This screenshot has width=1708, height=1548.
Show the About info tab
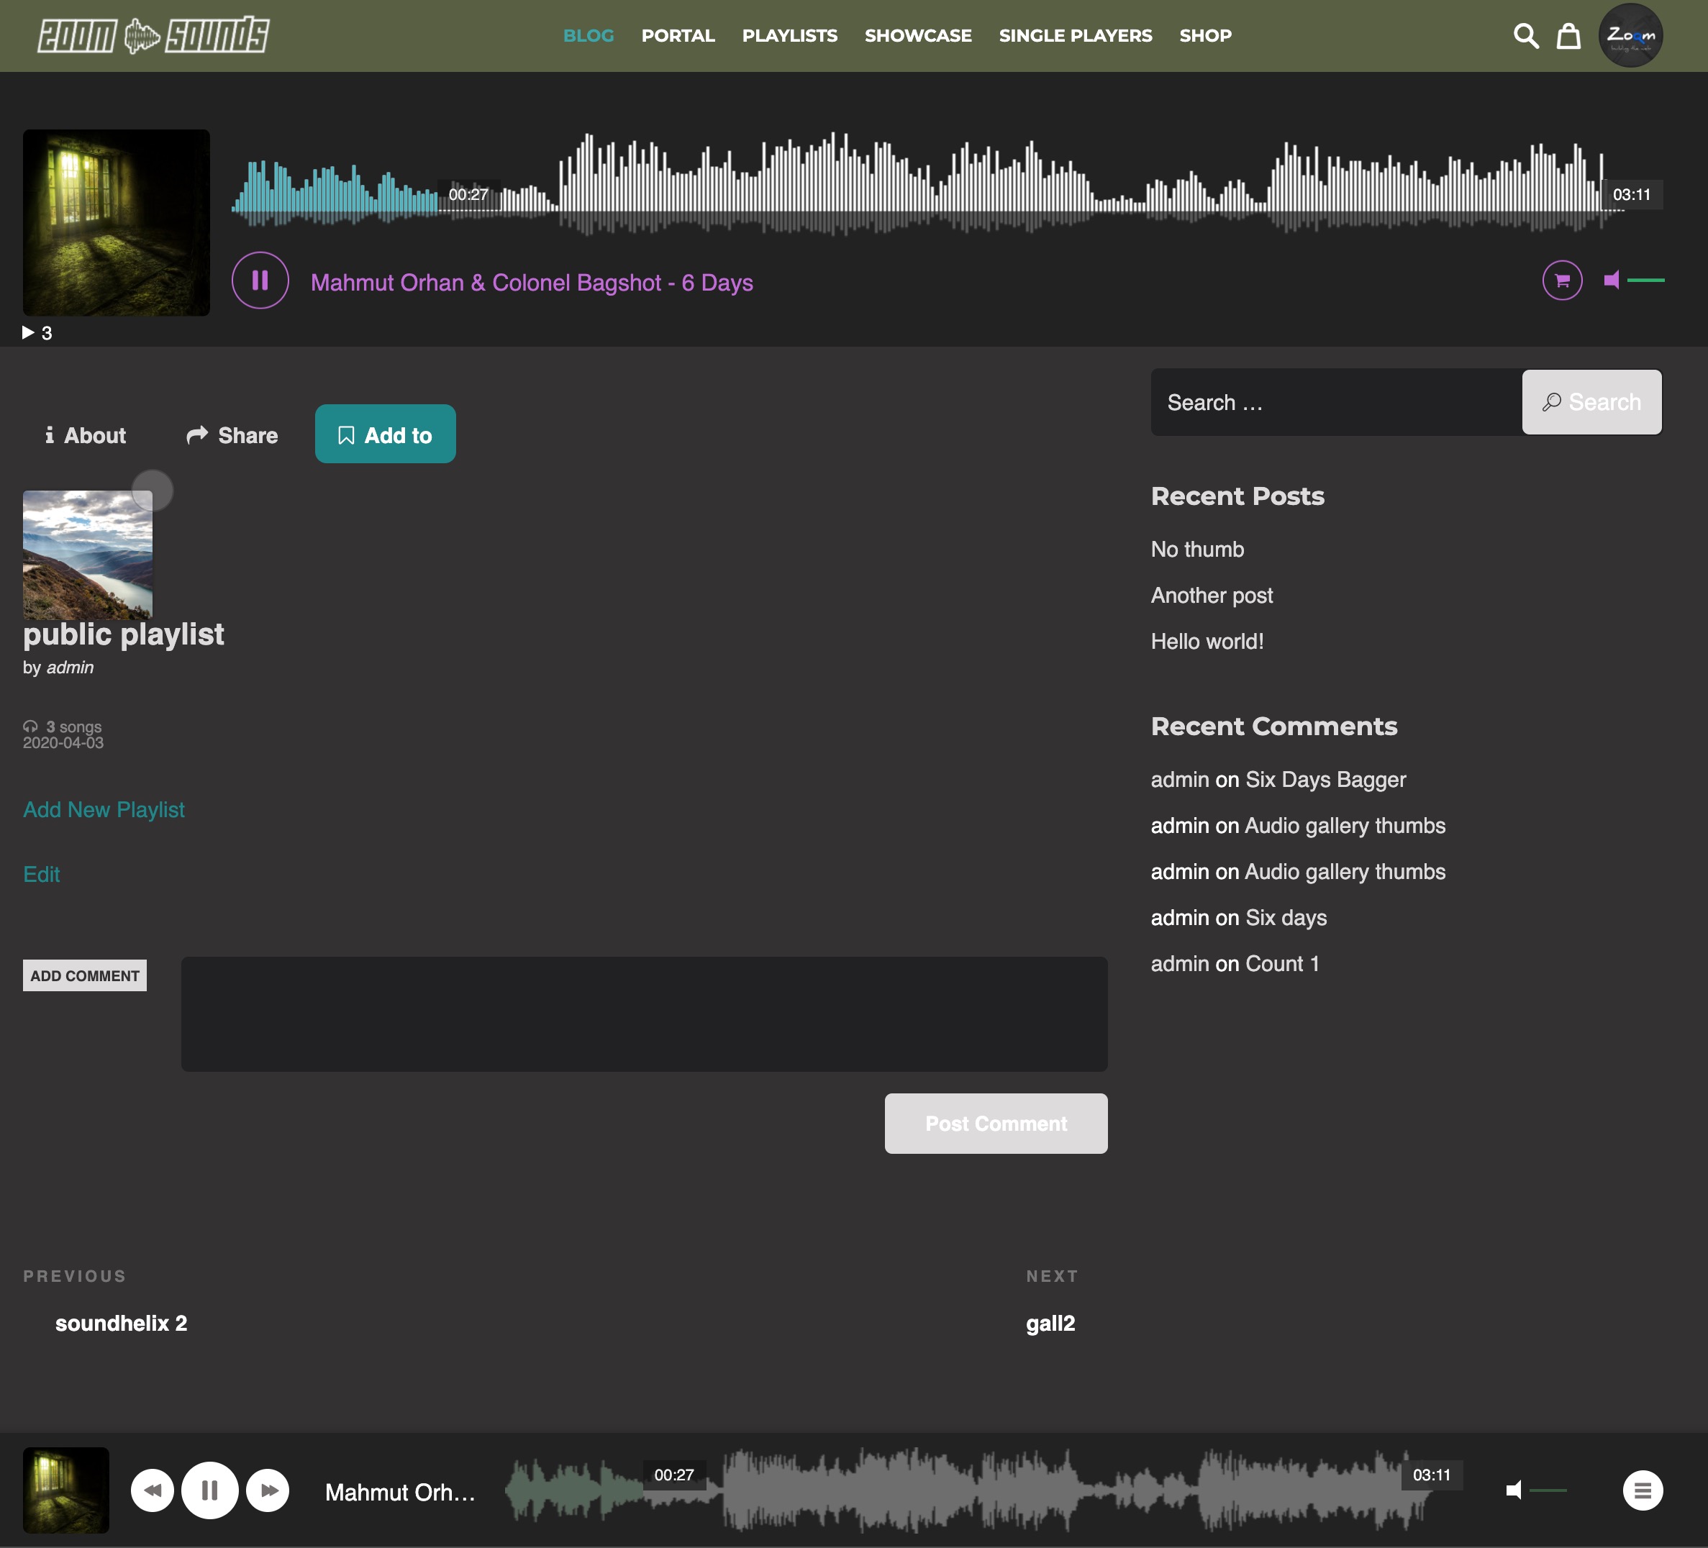[85, 434]
